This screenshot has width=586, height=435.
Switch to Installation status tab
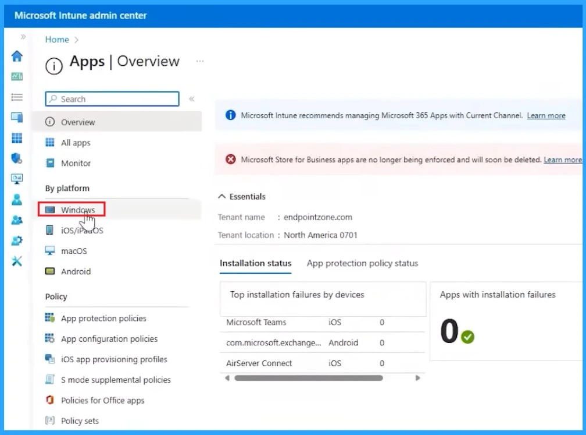(x=256, y=263)
